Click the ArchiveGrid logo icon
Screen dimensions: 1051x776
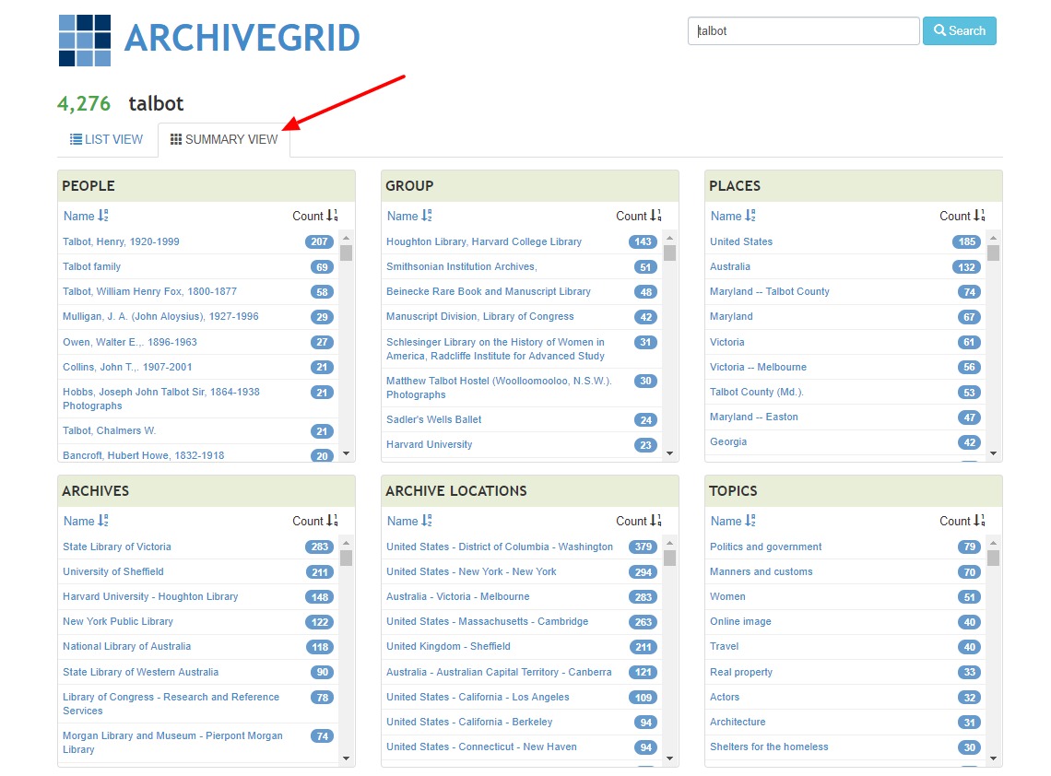pyautogui.click(x=85, y=41)
